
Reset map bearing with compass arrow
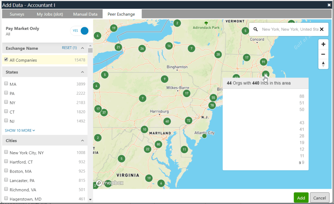323,64
